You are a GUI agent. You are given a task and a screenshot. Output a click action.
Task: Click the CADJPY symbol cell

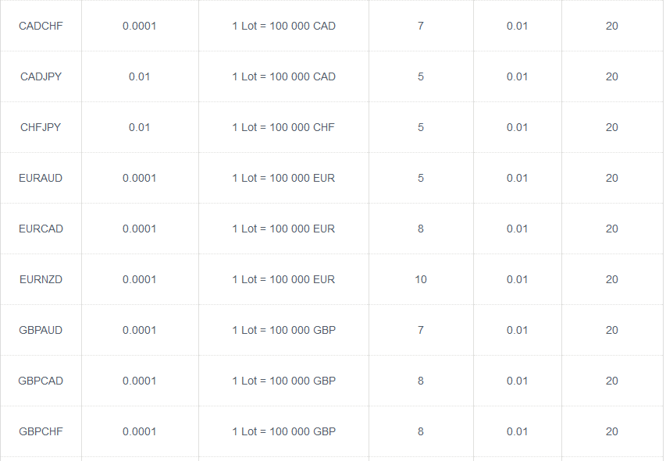click(x=41, y=76)
